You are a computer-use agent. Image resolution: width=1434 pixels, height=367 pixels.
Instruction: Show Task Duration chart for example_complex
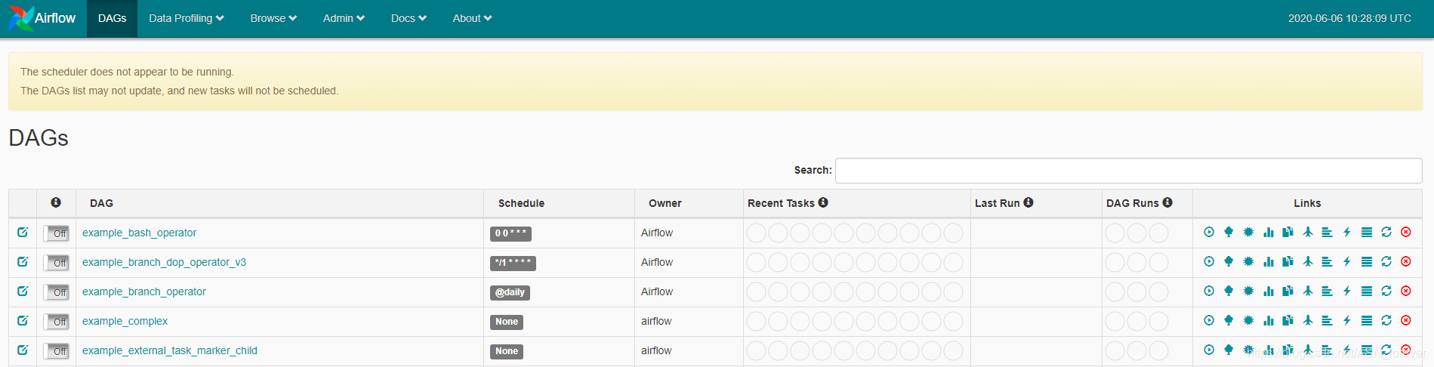click(x=1269, y=321)
